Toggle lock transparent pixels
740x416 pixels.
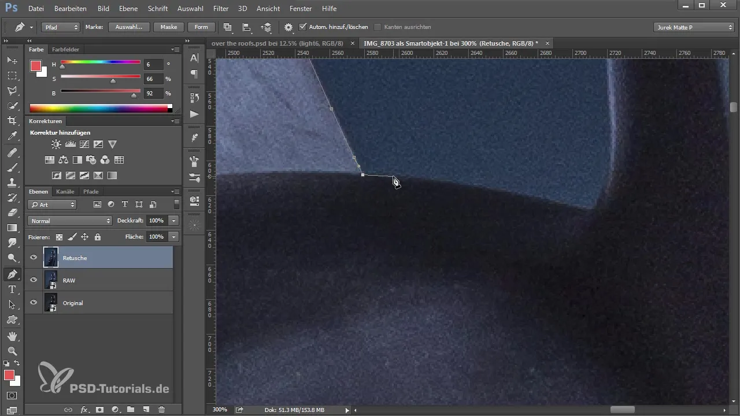point(59,237)
